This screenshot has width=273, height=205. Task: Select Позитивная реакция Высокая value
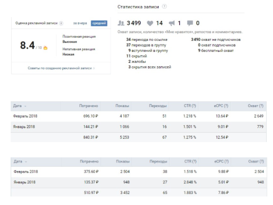click(x=70, y=42)
